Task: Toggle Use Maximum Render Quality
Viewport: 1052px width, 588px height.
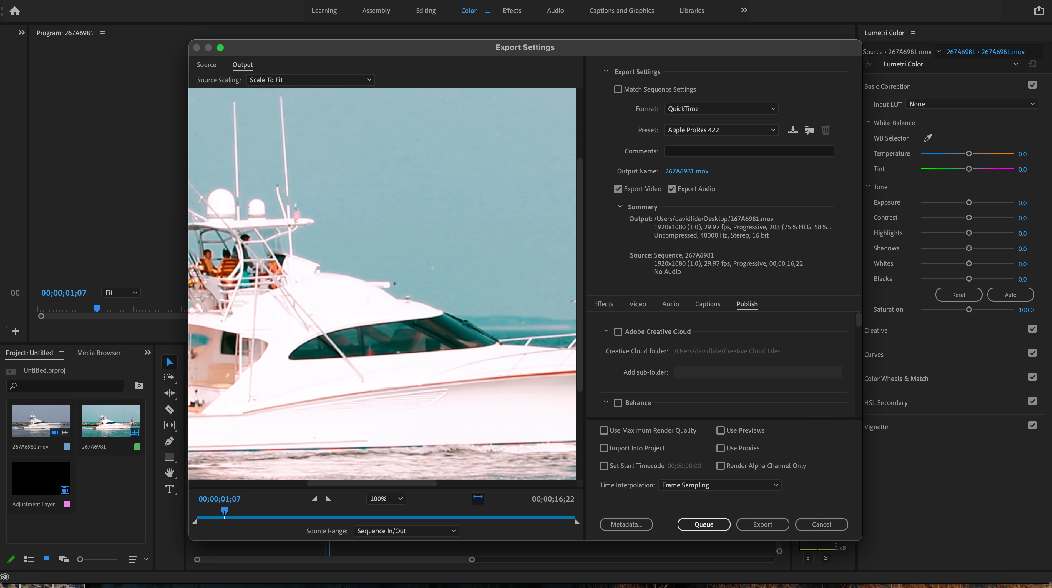Action: [x=604, y=430]
